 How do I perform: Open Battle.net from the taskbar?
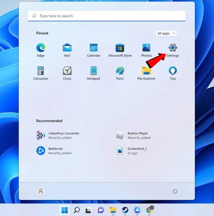[137, 210]
